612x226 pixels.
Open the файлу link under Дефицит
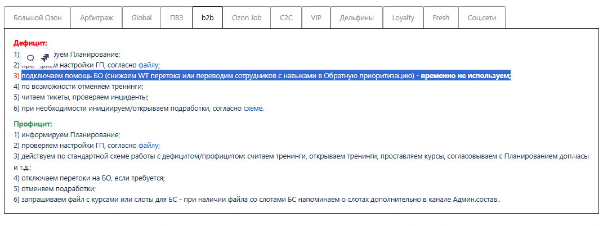(149, 65)
